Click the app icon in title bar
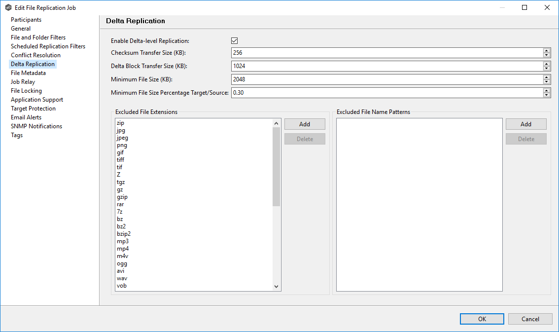Viewport: 559px width, 332px height. tap(8, 7)
